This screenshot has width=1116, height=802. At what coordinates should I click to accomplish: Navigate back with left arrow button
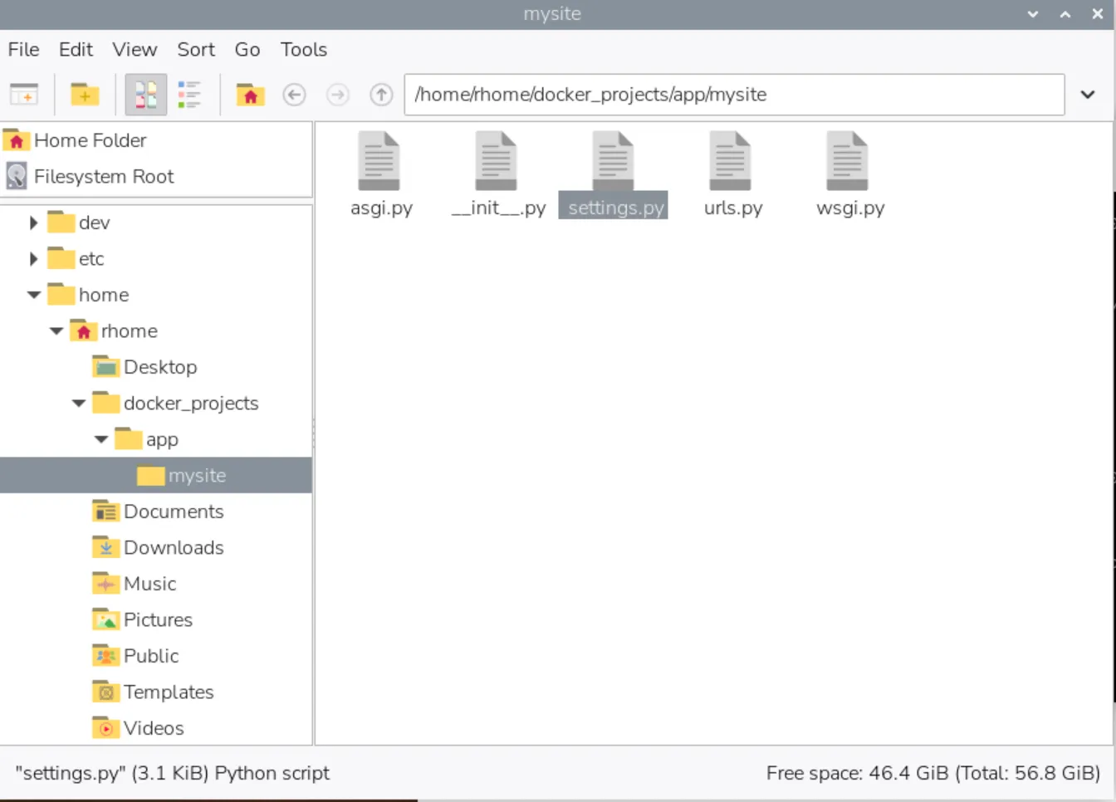pyautogui.click(x=294, y=95)
